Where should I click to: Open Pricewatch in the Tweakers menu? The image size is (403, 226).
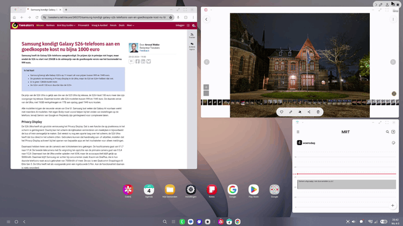pyautogui.click(x=84, y=25)
